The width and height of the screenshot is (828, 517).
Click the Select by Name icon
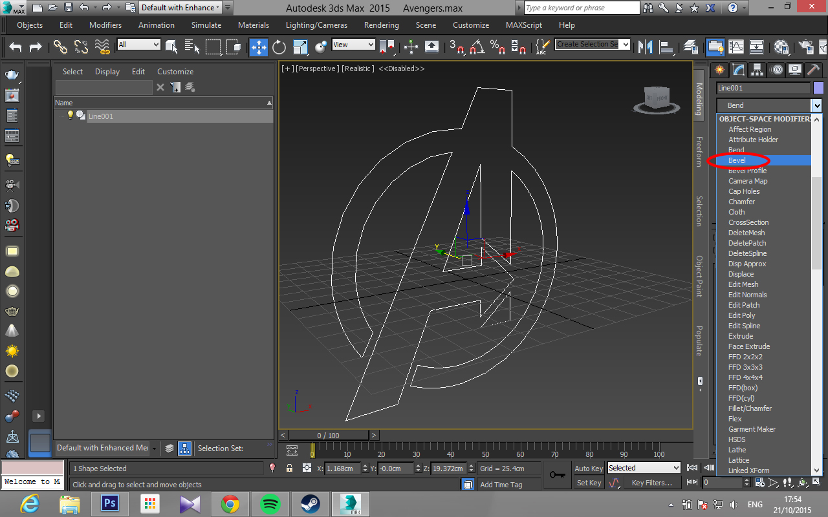(192, 47)
